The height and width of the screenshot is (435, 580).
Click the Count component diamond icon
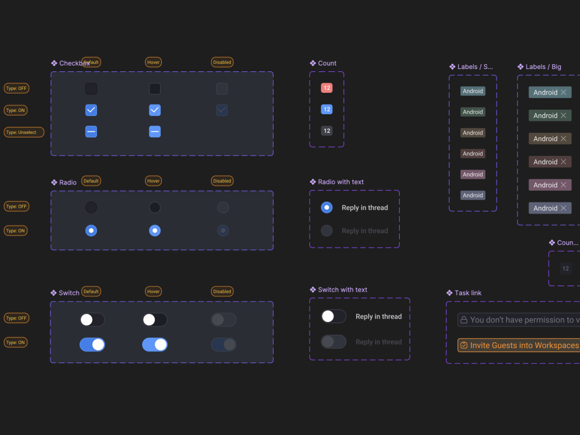click(x=313, y=63)
